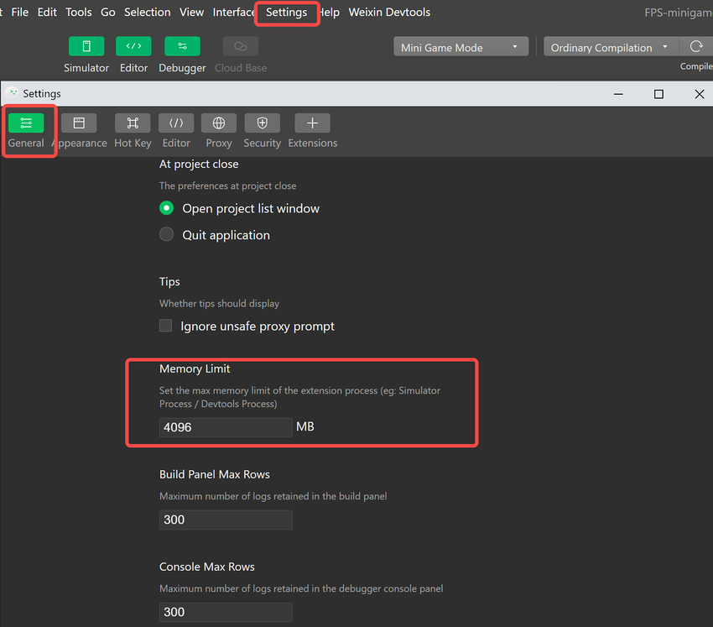Toggle the Simulator panel icon
This screenshot has height=627, width=713.
[x=86, y=46]
